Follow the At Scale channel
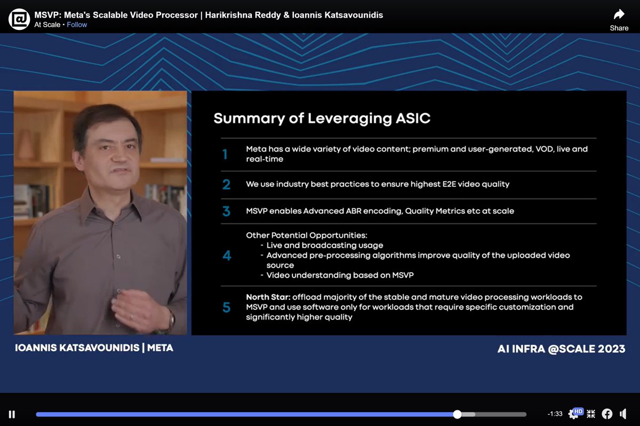This screenshot has height=426, width=640. point(76,24)
